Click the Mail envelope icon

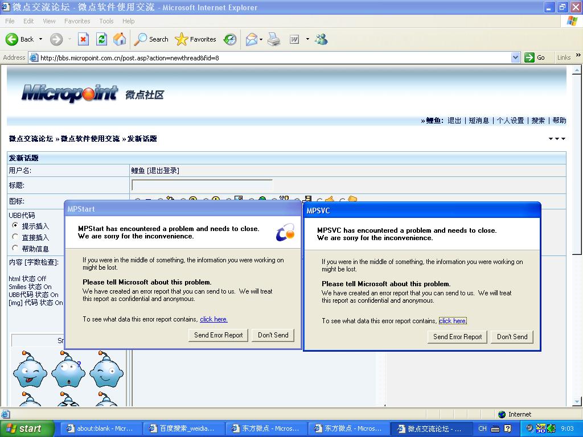pyautogui.click(x=252, y=39)
